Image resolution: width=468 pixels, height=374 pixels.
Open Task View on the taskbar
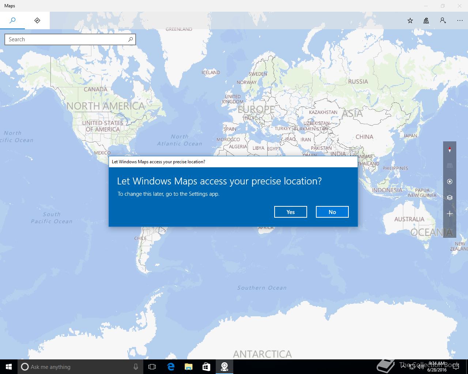[x=152, y=367]
